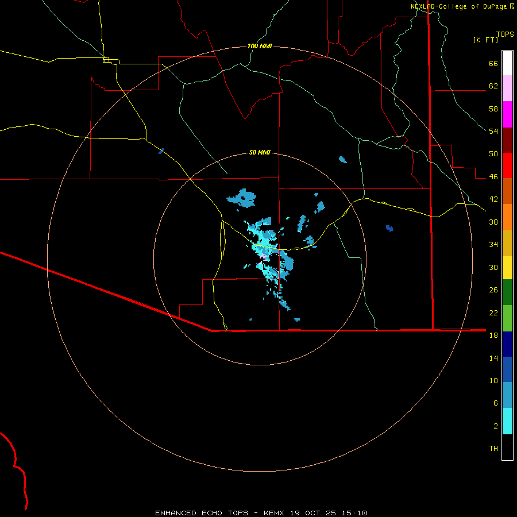The width and height of the screenshot is (517, 517).
Task: Click the dark orange 42-46 kft swatch
Action: click(507, 191)
